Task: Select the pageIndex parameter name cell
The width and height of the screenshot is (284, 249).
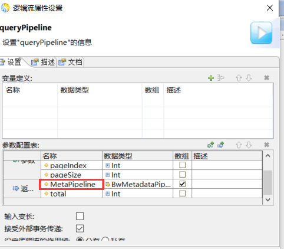Action: point(71,165)
